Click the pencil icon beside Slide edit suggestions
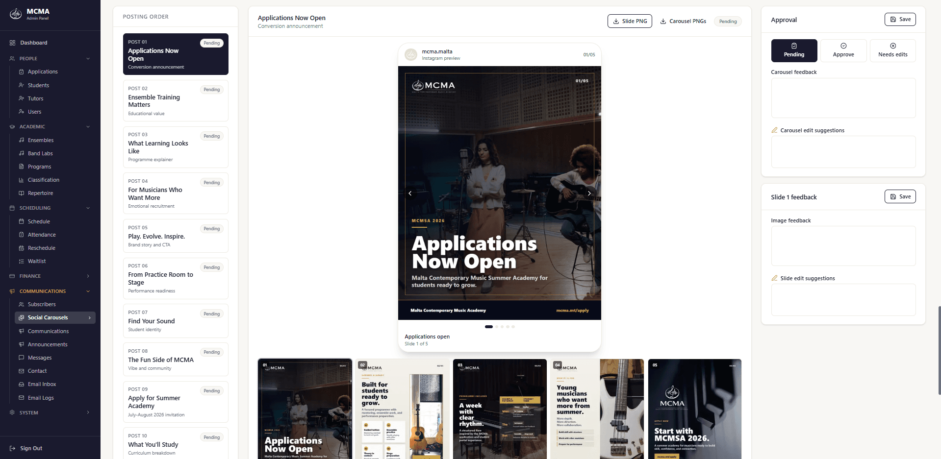 tap(774, 278)
